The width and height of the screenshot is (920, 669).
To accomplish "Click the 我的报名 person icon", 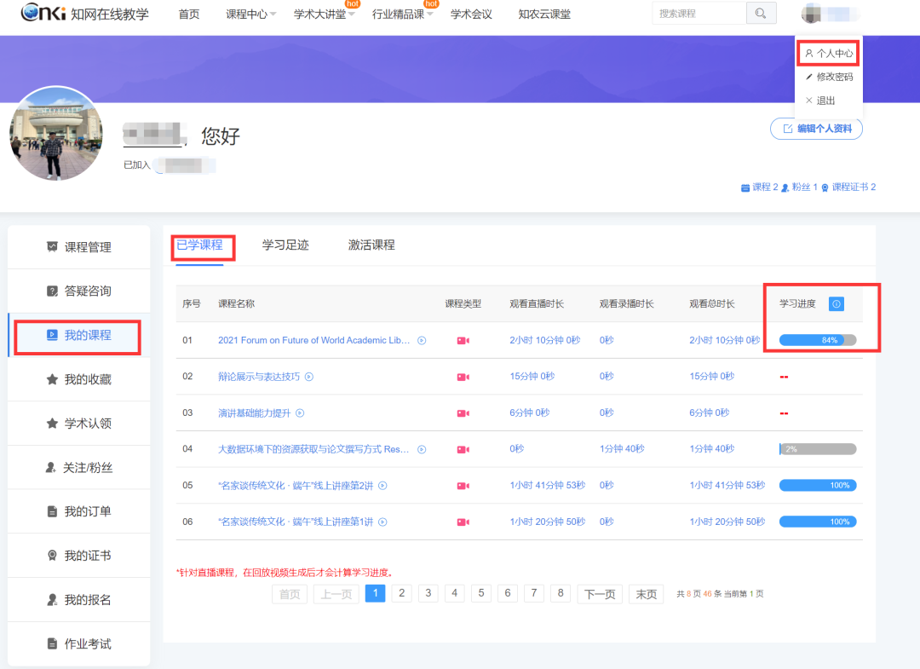I will coord(52,600).
